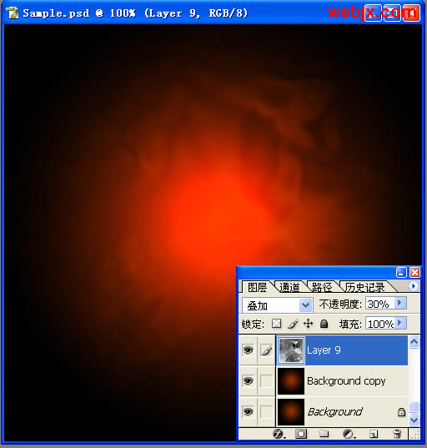Hide the Background copy layer eye

click(x=248, y=381)
